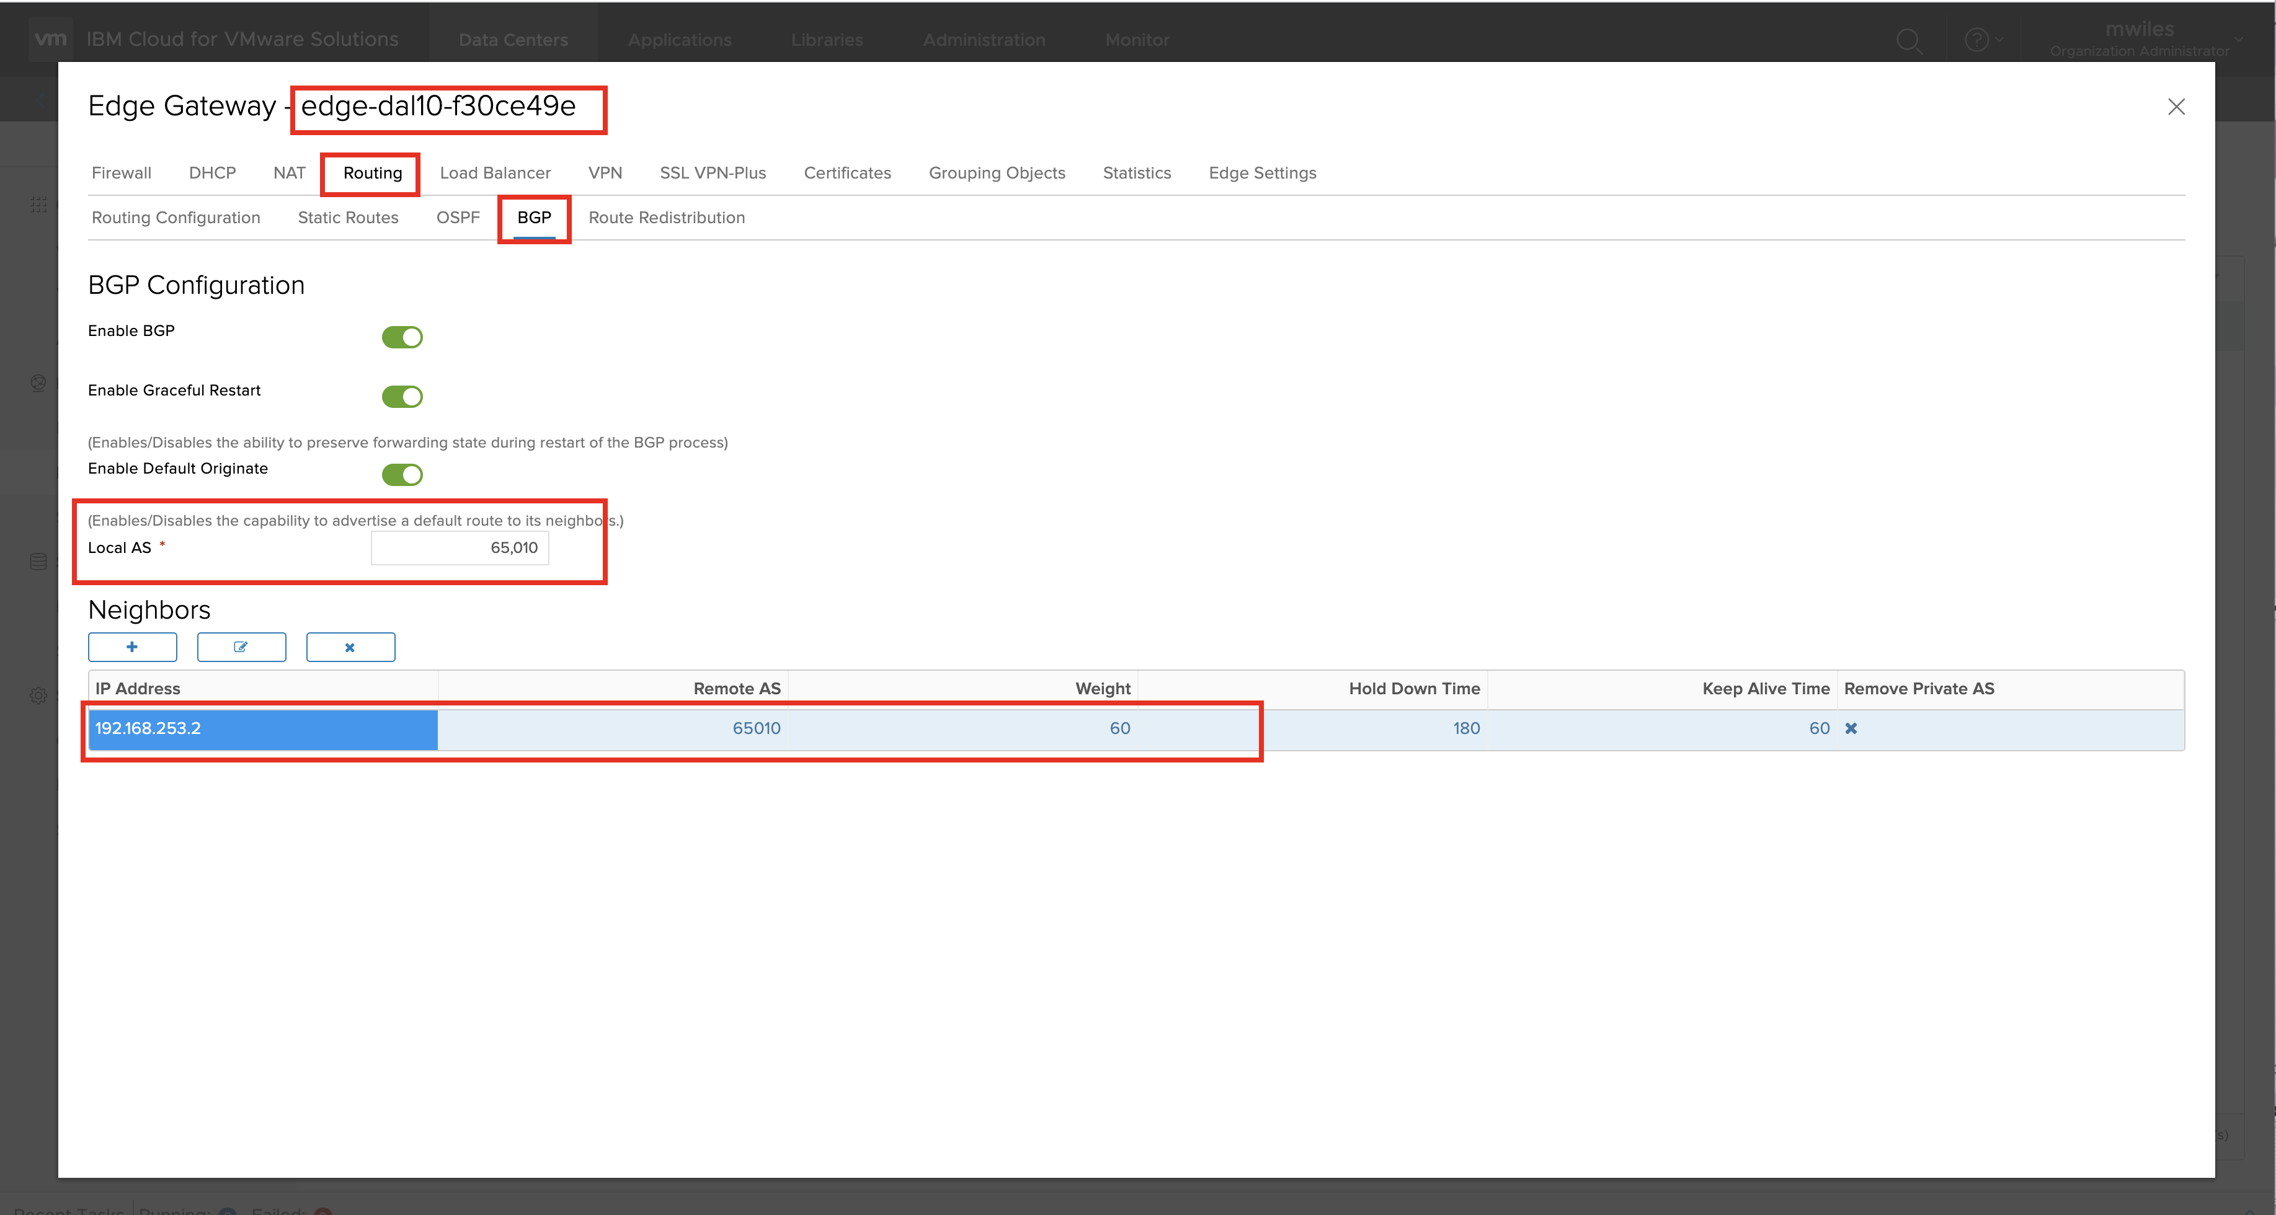Screen dimensions: 2276x1215
Task: Click the search magnifier icon
Action: [x=1908, y=41]
